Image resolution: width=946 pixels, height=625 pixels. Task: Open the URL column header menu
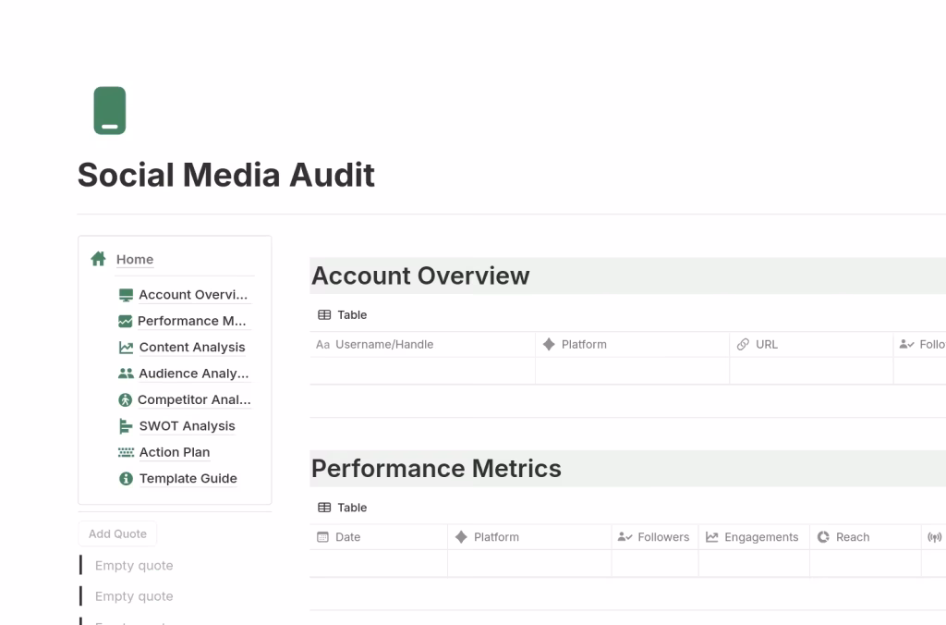pos(766,345)
